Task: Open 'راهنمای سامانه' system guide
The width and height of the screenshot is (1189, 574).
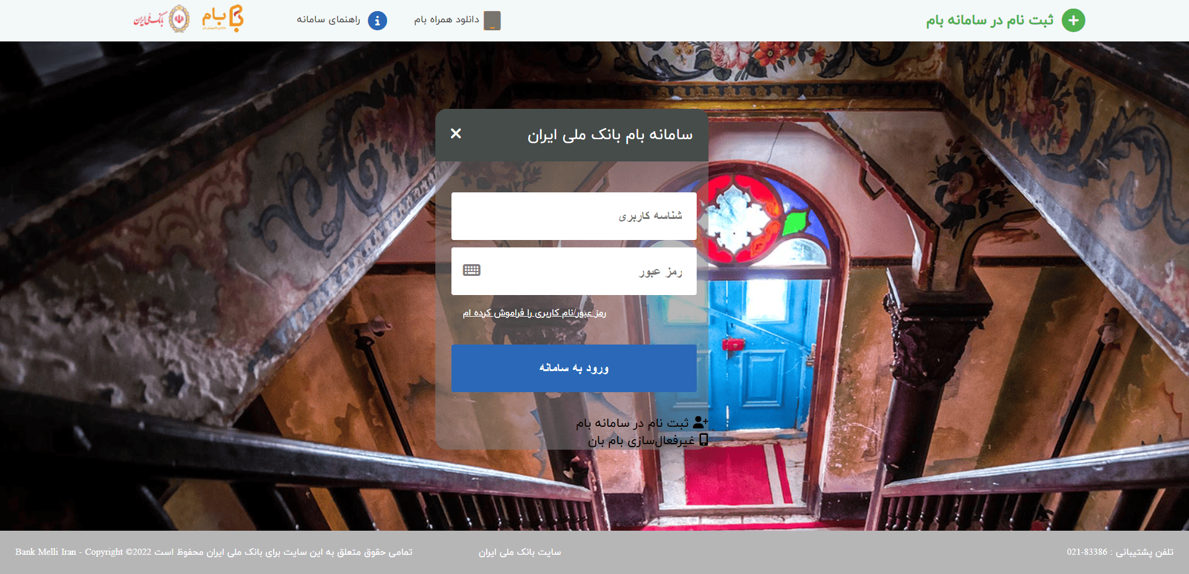Action: click(328, 20)
